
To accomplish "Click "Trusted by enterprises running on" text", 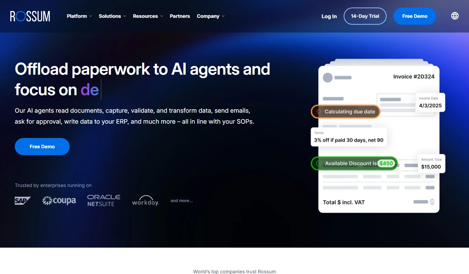I will [x=53, y=185].
